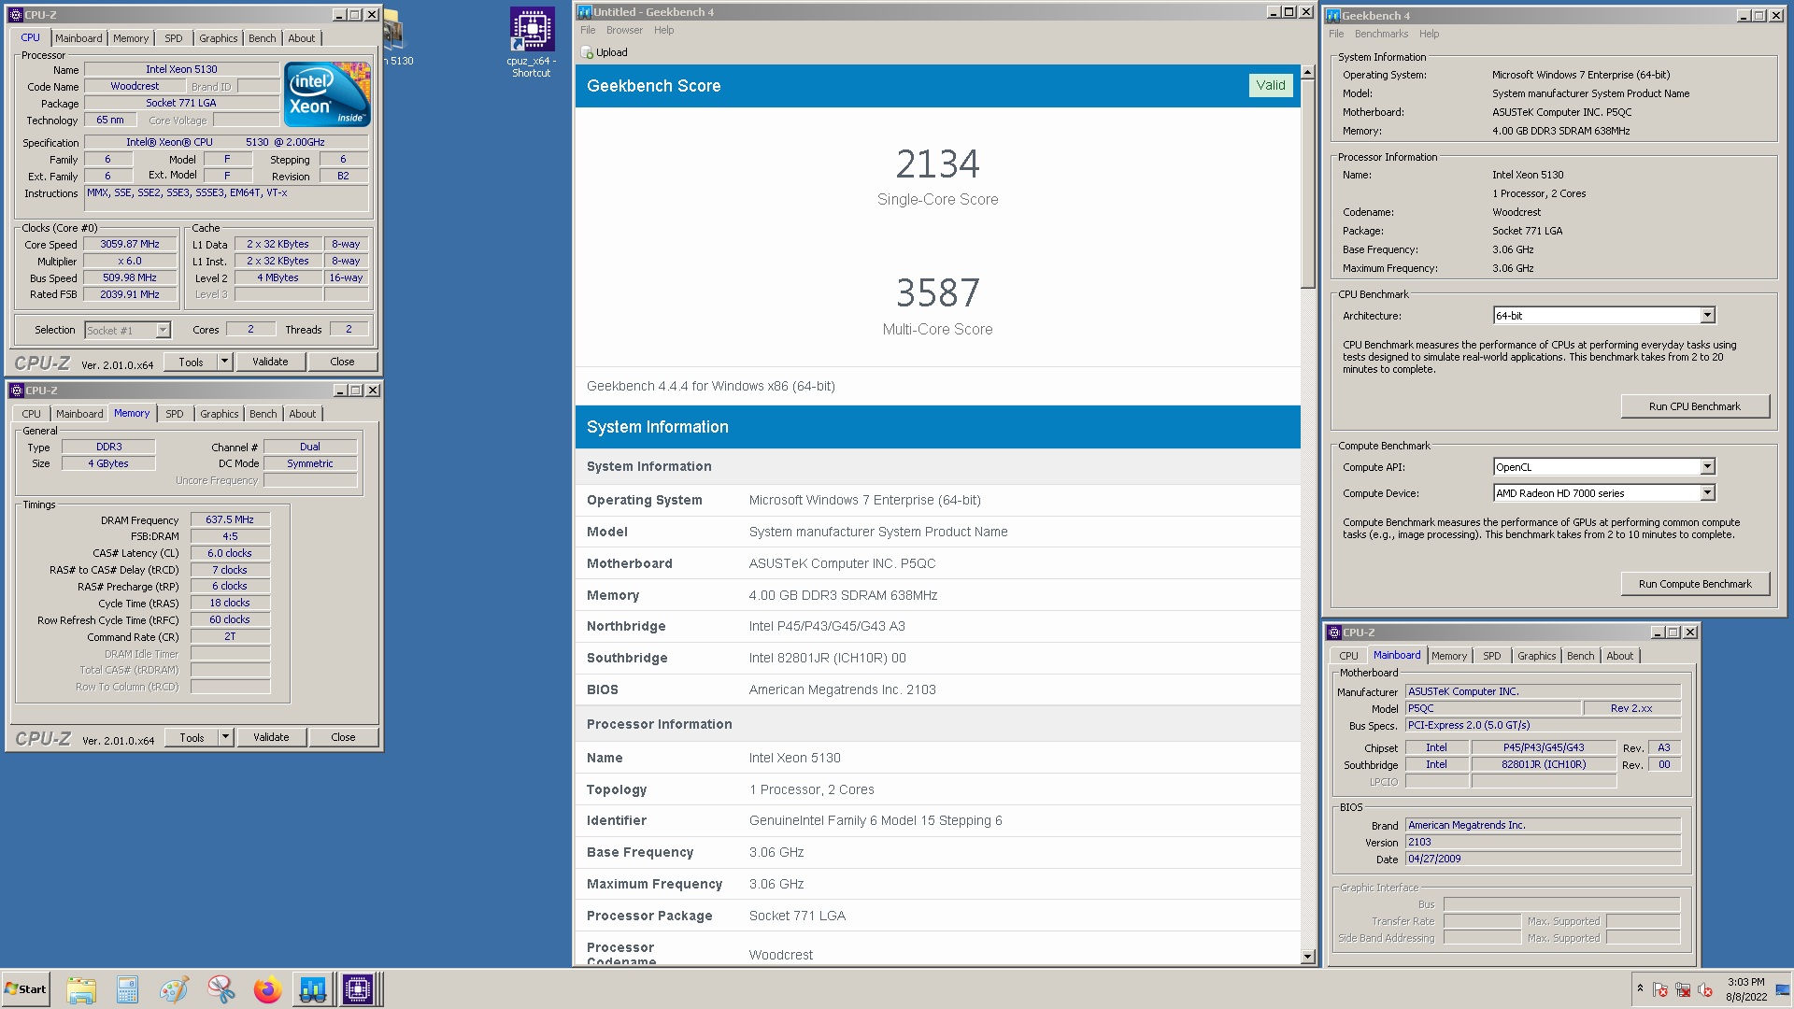Click Close button in CPU-Z Memory window
This screenshot has width=1794, height=1009.
[x=343, y=737]
